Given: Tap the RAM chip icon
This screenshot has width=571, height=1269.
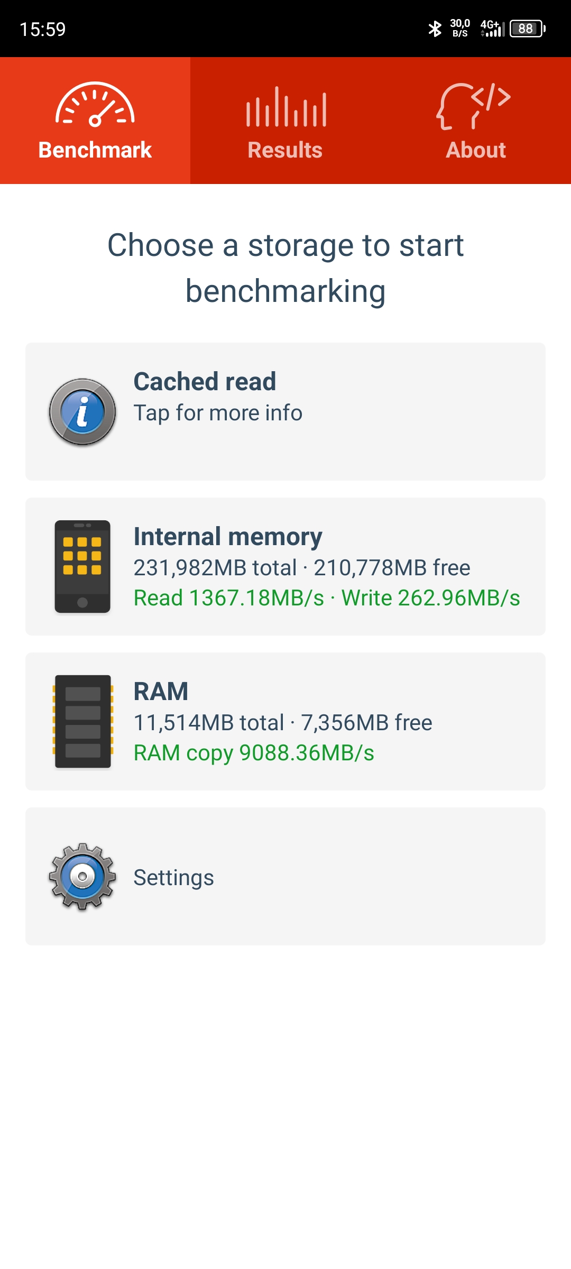Looking at the screenshot, I should point(82,721).
